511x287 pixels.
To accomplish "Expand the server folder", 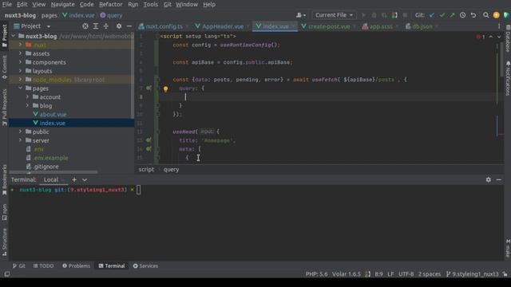I will [x=20, y=140].
